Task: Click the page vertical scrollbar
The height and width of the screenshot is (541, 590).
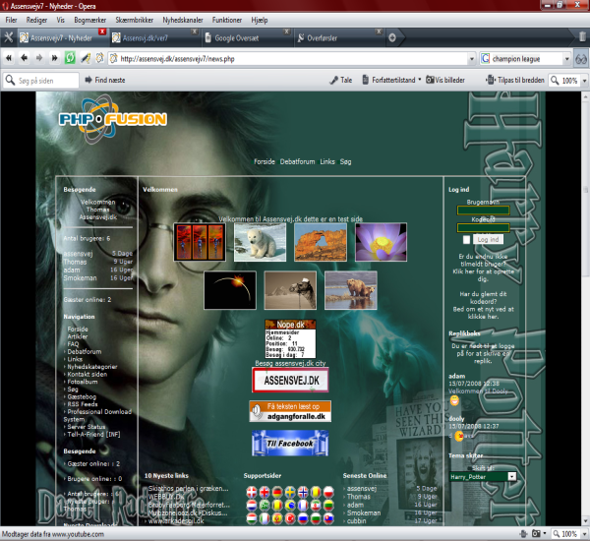Action: 585,309
